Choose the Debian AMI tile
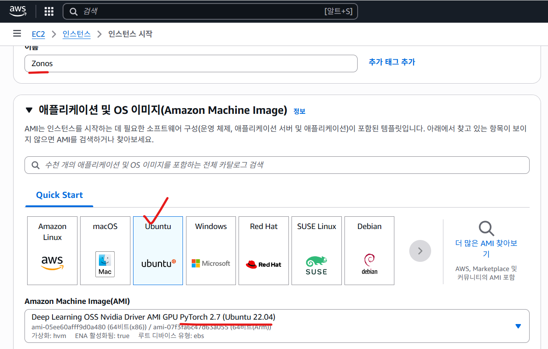The image size is (548, 349). 369,250
